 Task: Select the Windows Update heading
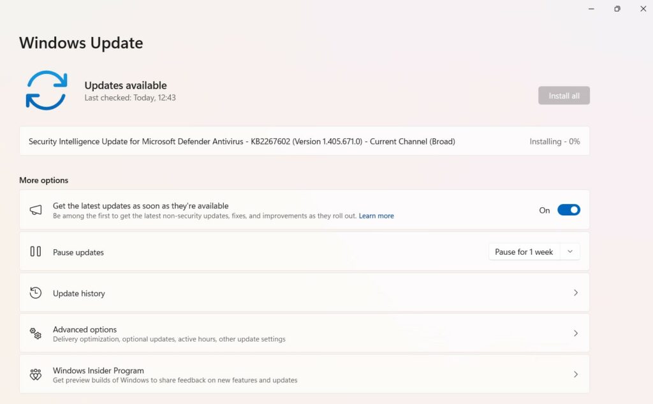[81, 43]
